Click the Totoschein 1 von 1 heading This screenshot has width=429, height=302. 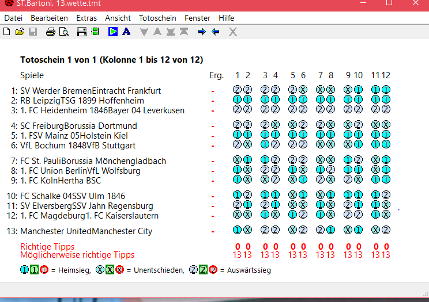tap(112, 60)
